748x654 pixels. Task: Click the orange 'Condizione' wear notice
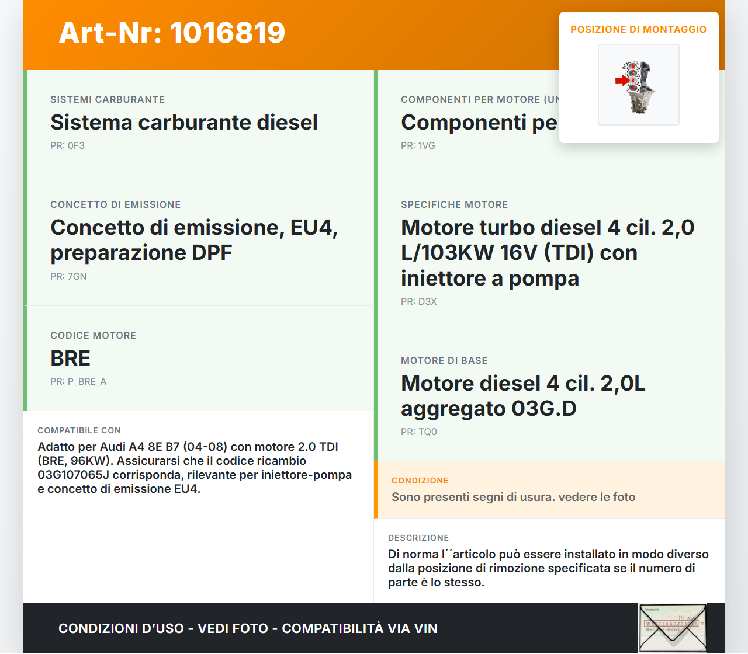coord(513,497)
